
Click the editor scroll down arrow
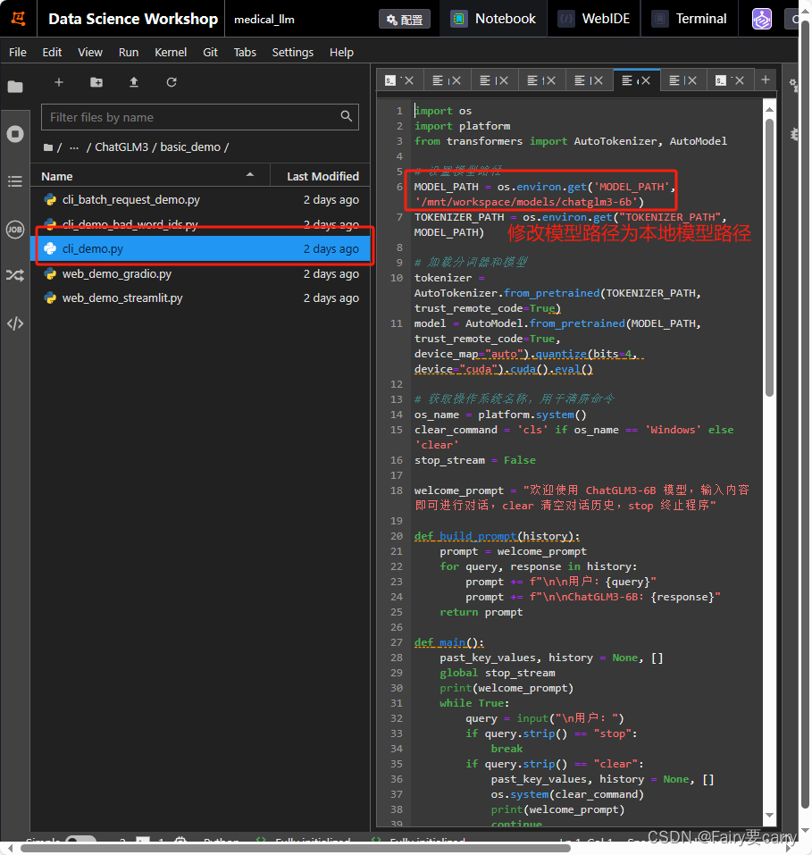[x=769, y=815]
